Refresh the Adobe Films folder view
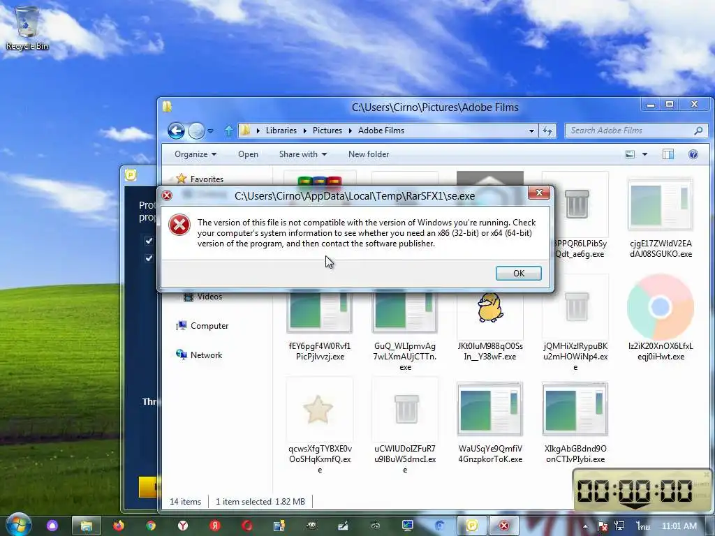Viewport: 715px width, 536px height. [x=547, y=131]
